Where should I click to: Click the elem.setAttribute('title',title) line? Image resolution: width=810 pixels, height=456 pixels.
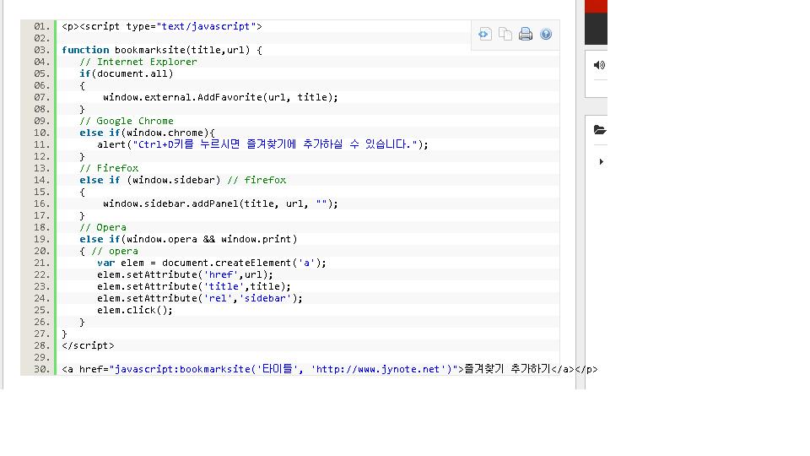tap(194, 286)
